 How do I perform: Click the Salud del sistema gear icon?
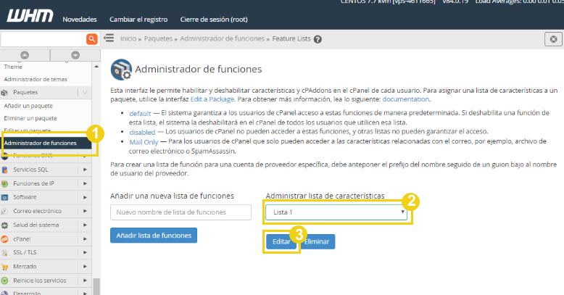coord(4,225)
